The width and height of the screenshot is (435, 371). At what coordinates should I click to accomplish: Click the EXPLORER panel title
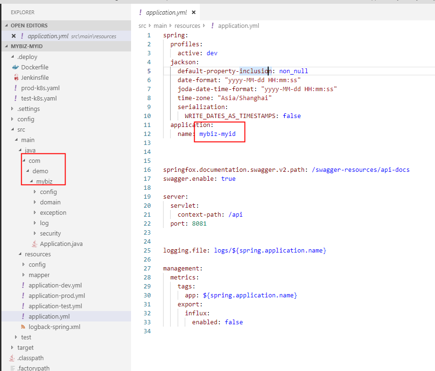(23, 12)
